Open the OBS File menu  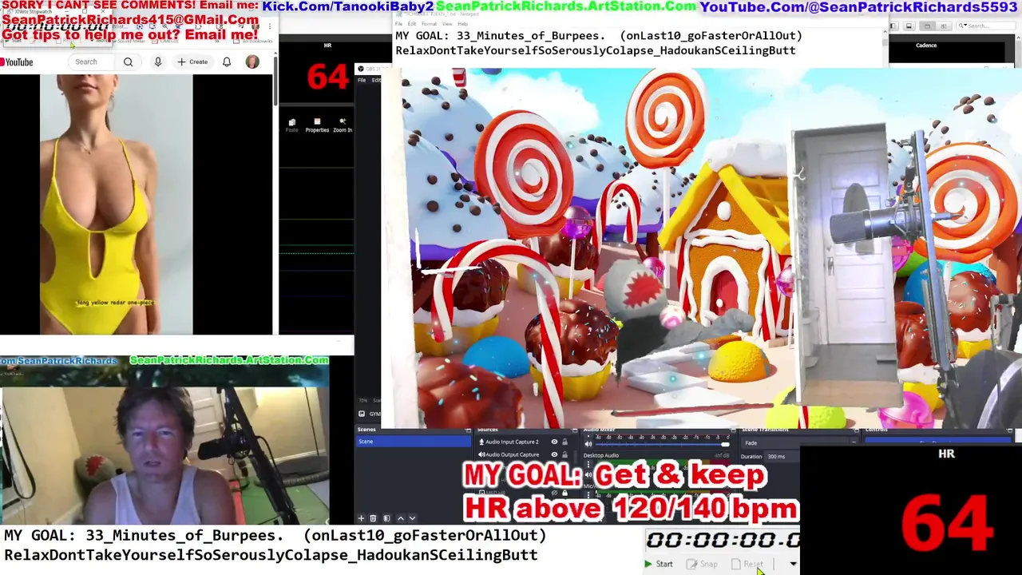(x=362, y=80)
